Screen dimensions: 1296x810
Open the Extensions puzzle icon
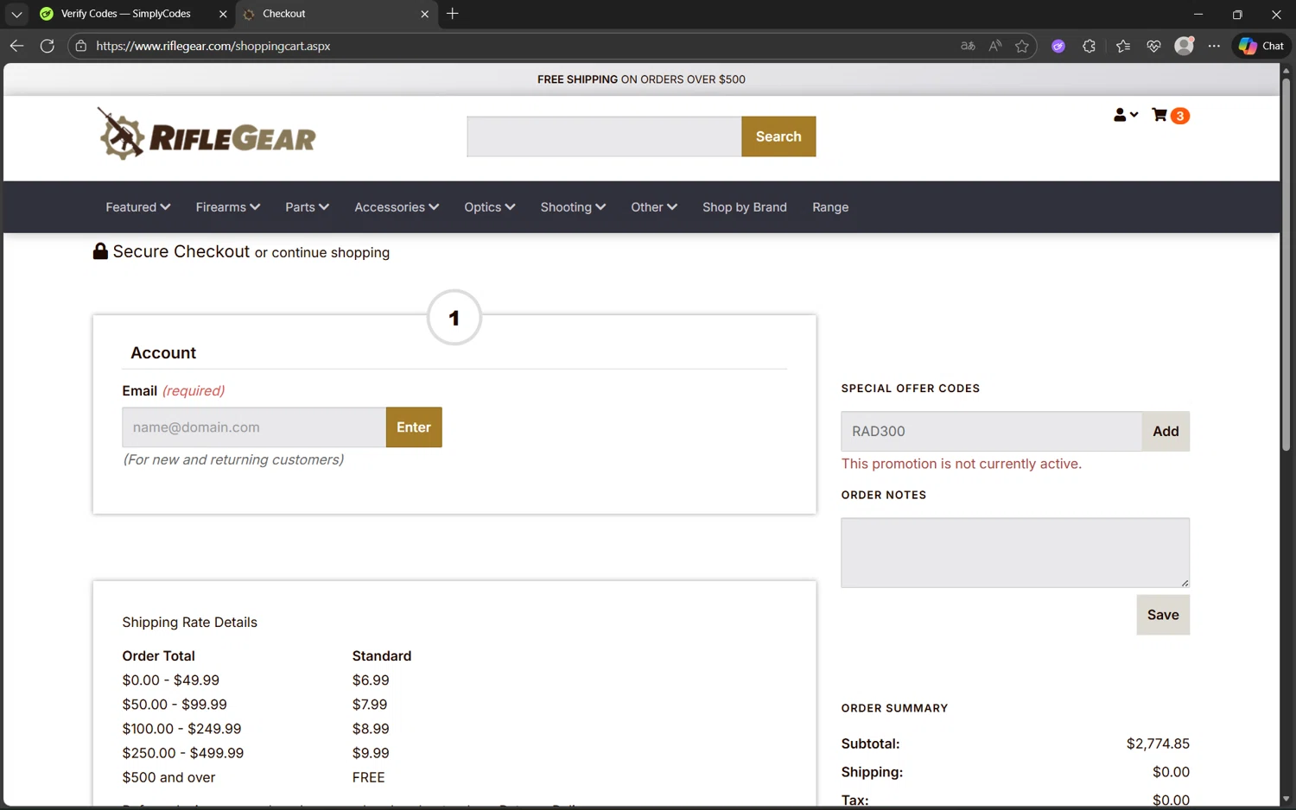(1089, 46)
